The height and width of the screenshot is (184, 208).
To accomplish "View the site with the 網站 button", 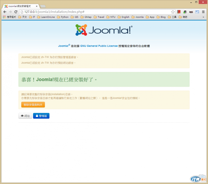I will 25,116.
